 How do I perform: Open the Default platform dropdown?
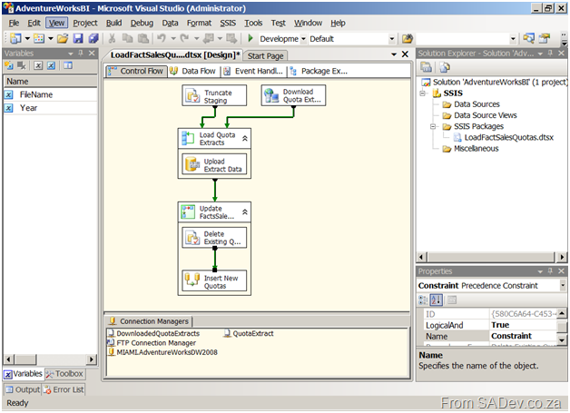pyautogui.click(x=392, y=39)
